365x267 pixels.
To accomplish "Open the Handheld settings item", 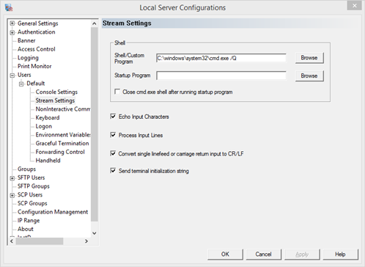I will click(x=48, y=161).
